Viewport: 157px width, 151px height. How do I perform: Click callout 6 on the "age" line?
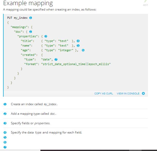pyautogui.click(x=83, y=50)
